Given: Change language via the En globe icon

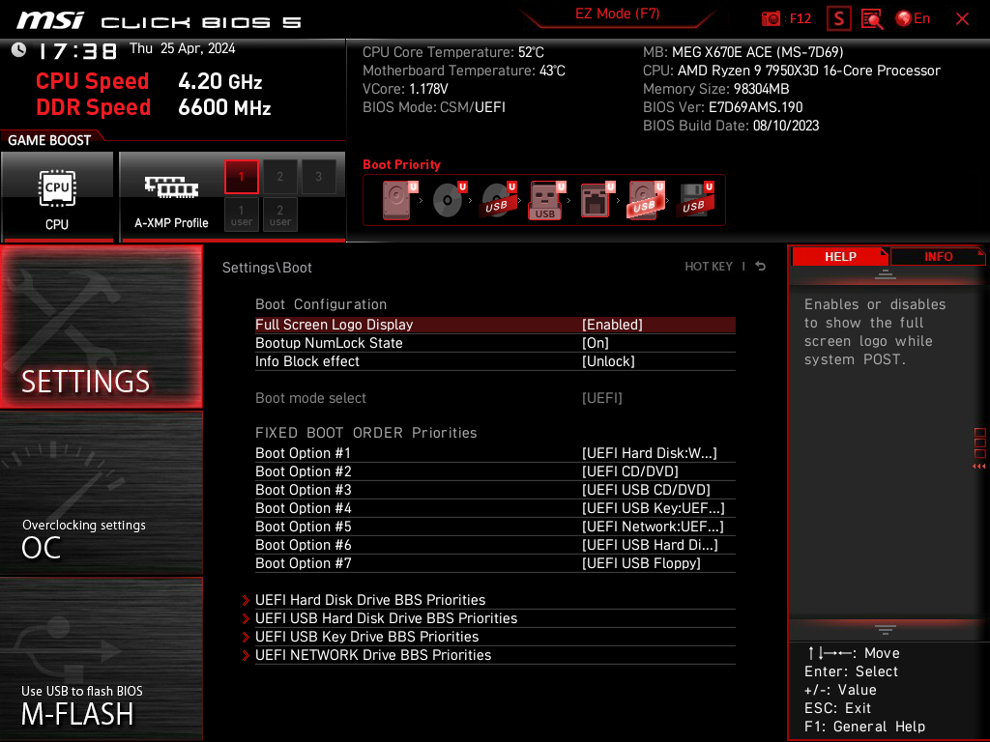Looking at the screenshot, I should click(x=913, y=19).
